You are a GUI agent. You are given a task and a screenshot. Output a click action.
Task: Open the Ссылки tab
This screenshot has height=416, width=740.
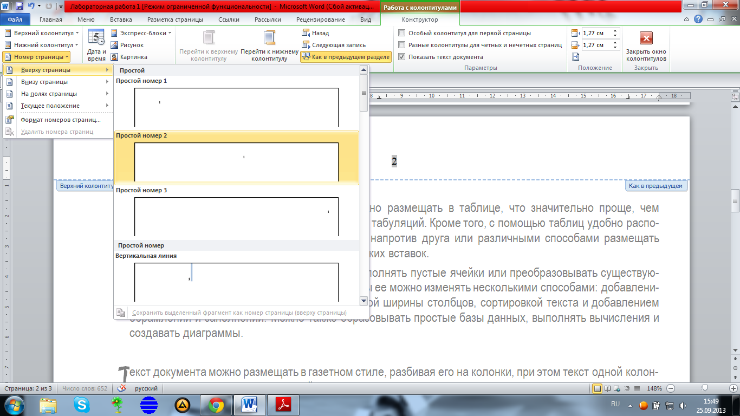coord(229,19)
